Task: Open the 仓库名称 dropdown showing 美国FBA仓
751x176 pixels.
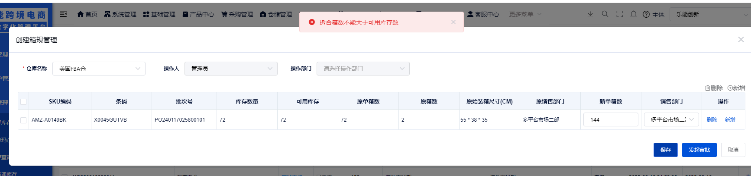Action: click(x=99, y=69)
